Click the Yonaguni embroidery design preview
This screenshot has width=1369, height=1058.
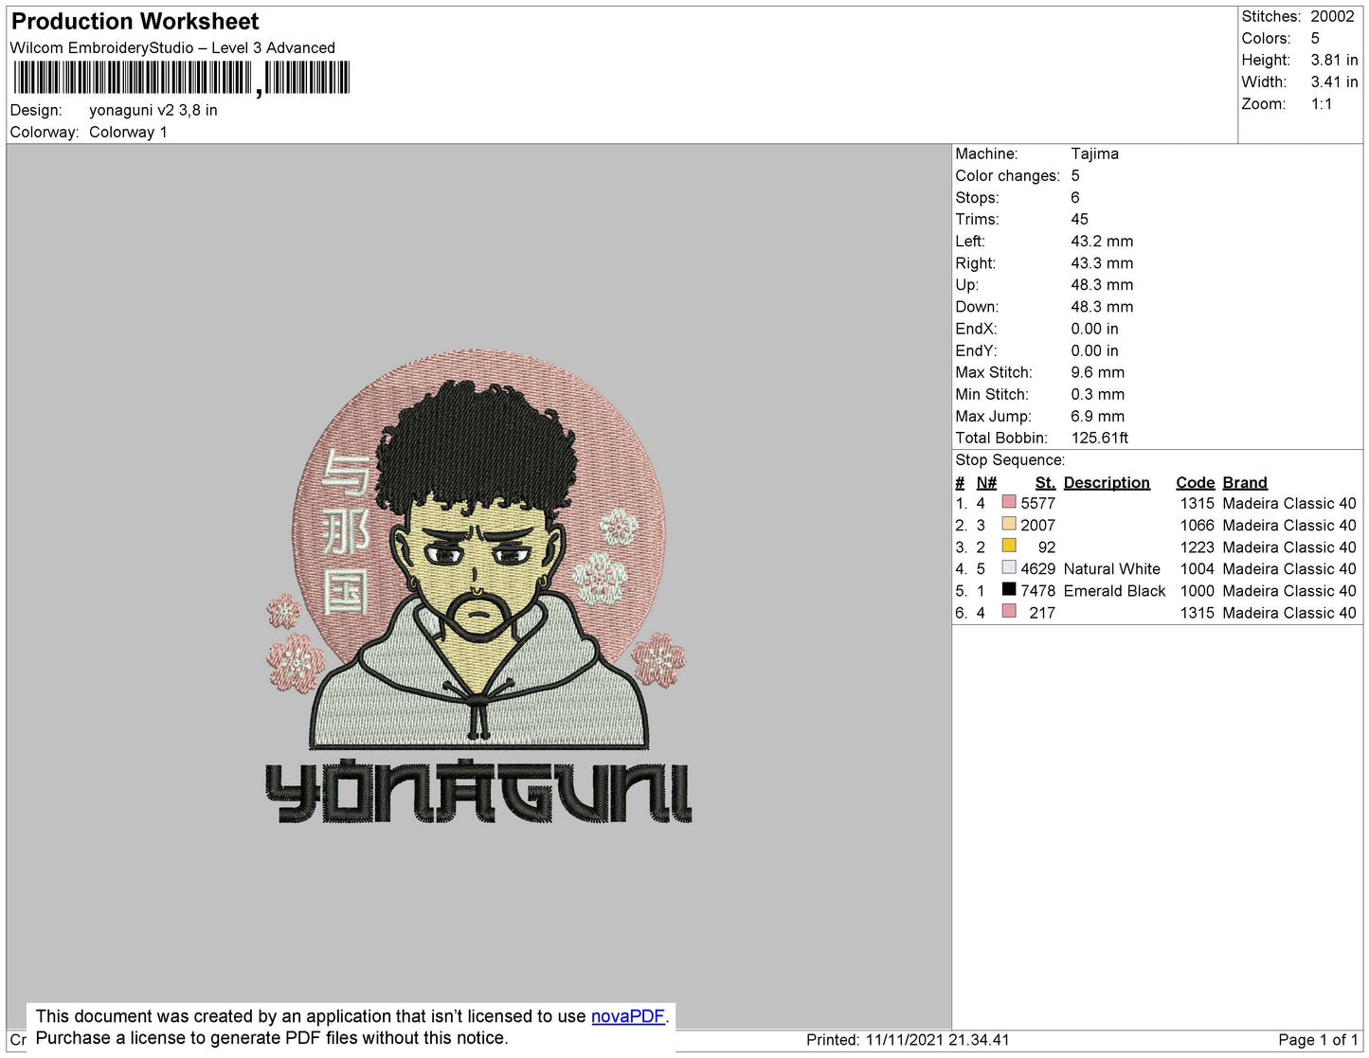pyautogui.click(x=478, y=586)
